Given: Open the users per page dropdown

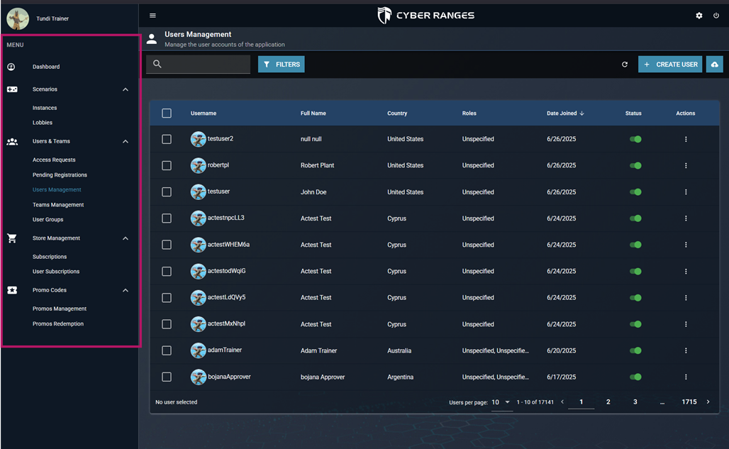Looking at the screenshot, I should (x=502, y=401).
